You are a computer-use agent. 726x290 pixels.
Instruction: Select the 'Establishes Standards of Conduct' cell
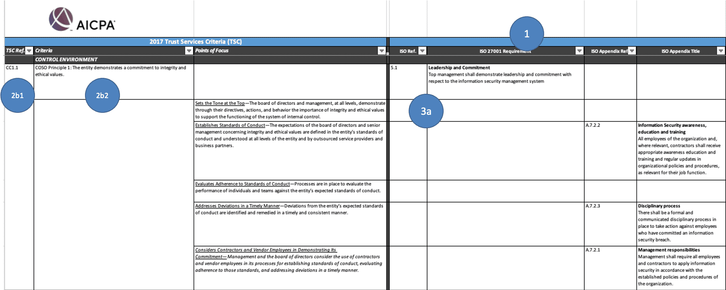click(x=290, y=151)
